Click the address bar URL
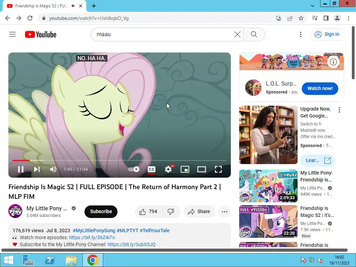The width and height of the screenshot is (356, 267). [x=89, y=18]
